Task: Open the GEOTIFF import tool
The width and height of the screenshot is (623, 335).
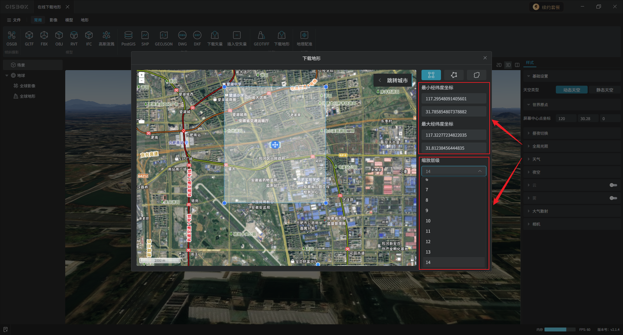Action: [261, 35]
